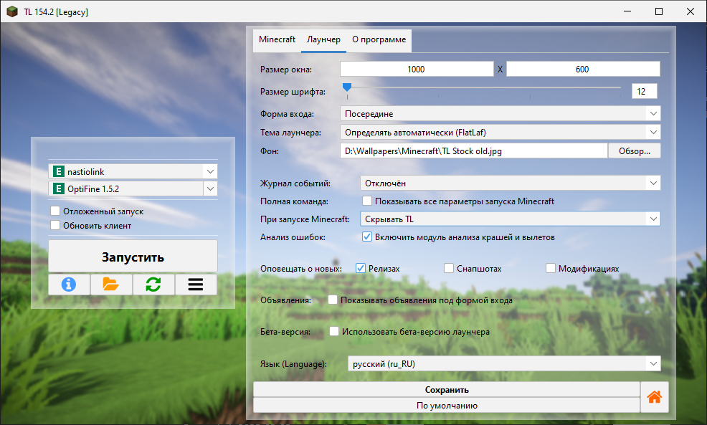Screen dimensions: 707x425
Task: Click the Размер окна: label
Action: pyautogui.click(x=286, y=70)
